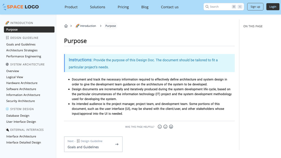Open the Blog menu item
The image size is (281, 158).
(x=145, y=7)
